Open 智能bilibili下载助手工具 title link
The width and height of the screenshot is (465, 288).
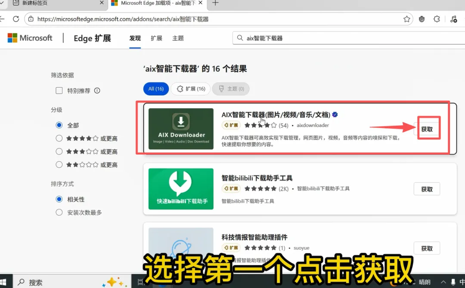pyautogui.click(x=257, y=178)
